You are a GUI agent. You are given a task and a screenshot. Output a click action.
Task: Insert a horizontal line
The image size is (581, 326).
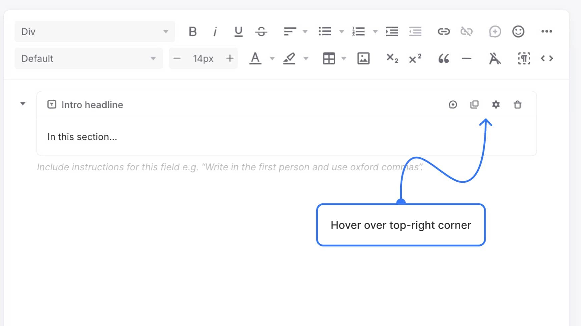467,59
